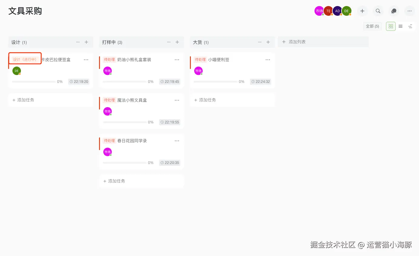
Task: Open the comments chat icon
Action: point(394,11)
